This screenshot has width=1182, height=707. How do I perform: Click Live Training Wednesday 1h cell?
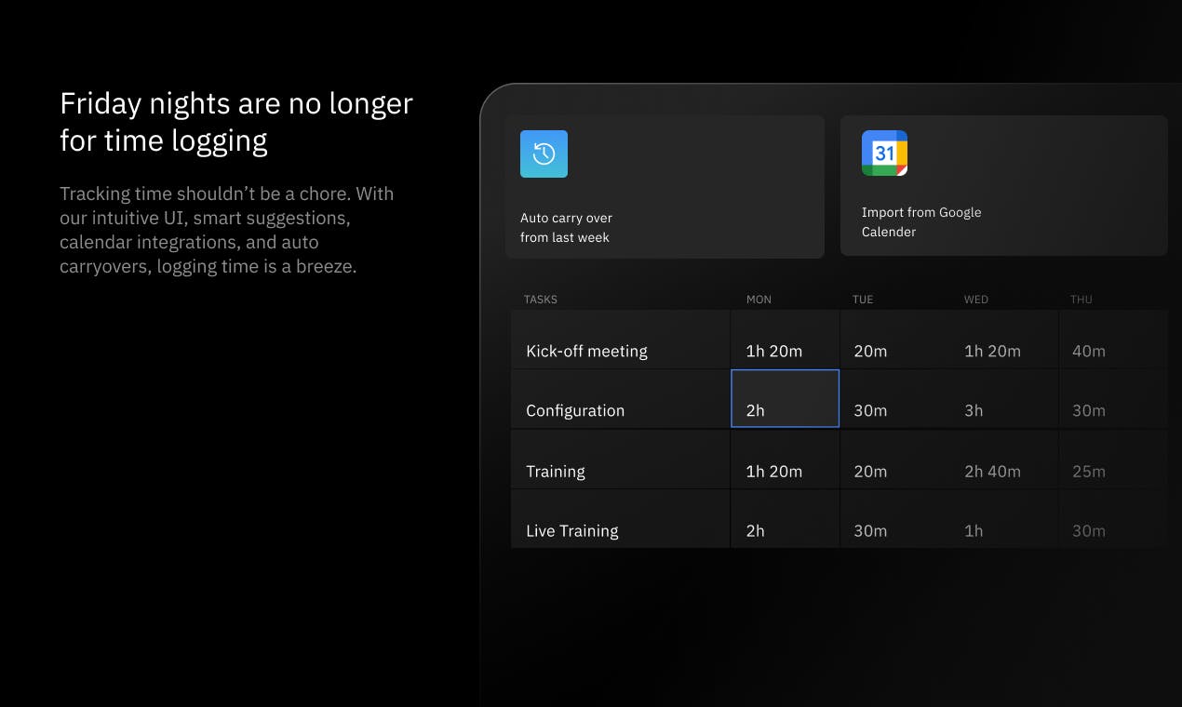(x=1003, y=519)
